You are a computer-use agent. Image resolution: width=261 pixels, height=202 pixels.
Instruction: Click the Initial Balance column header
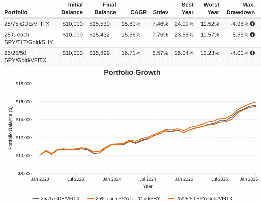[x=72, y=9]
